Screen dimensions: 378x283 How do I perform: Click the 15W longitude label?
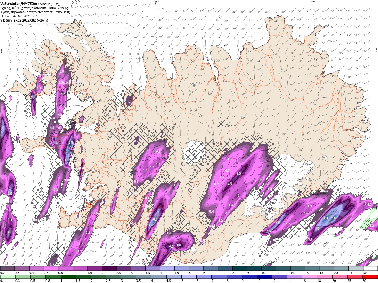[313, 1]
